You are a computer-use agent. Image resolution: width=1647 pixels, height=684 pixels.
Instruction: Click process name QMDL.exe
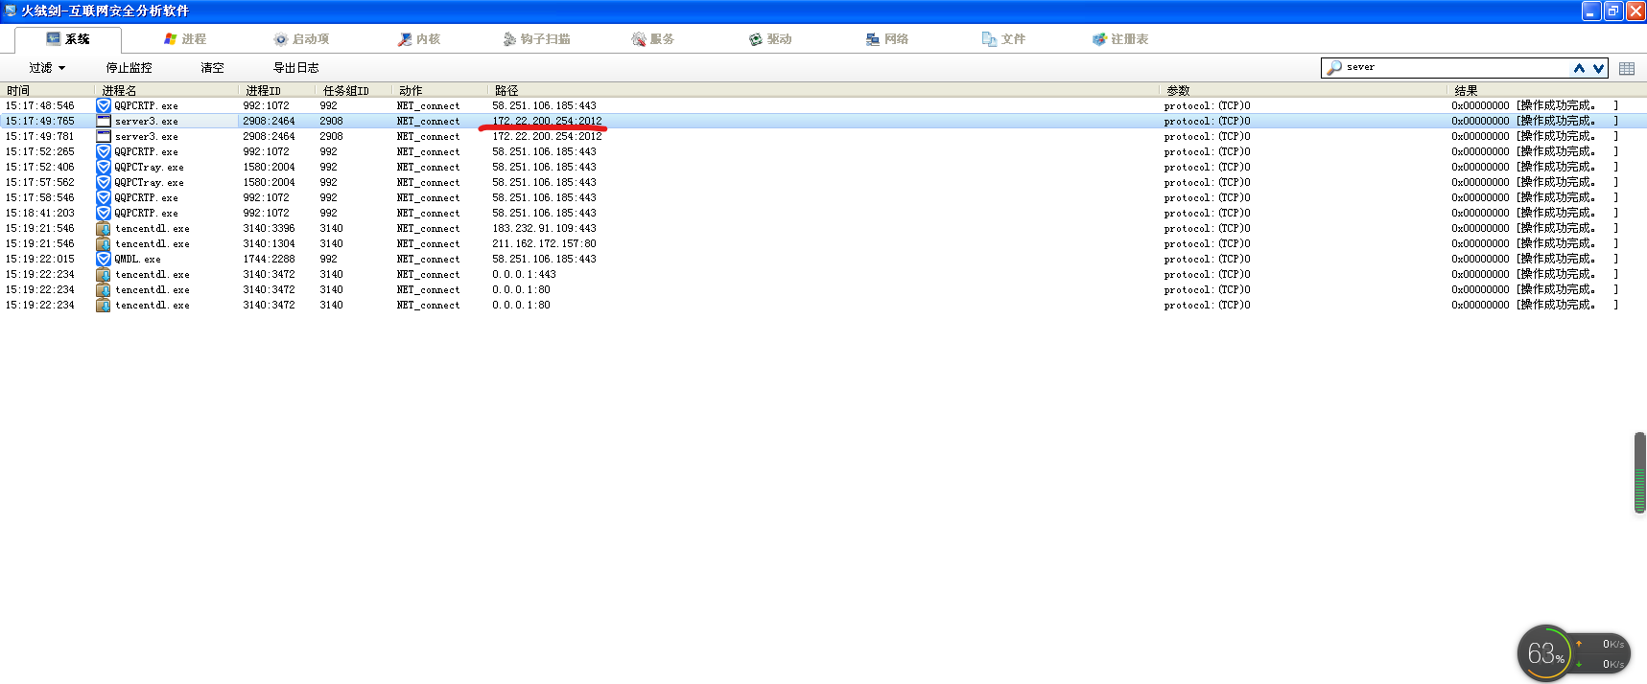[x=137, y=259]
